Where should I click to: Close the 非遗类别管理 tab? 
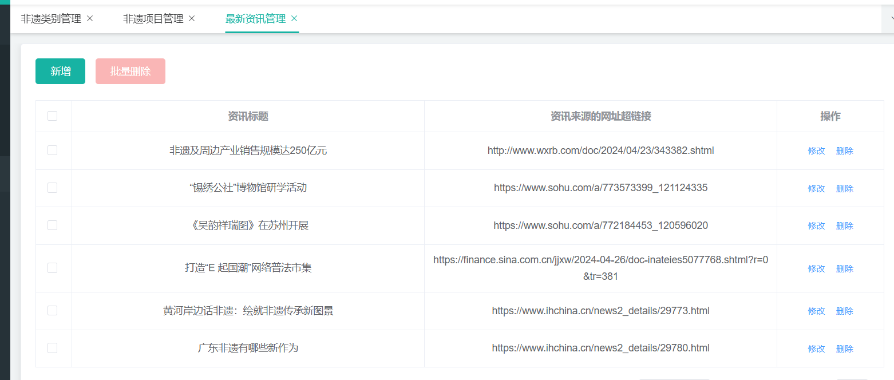[90, 19]
